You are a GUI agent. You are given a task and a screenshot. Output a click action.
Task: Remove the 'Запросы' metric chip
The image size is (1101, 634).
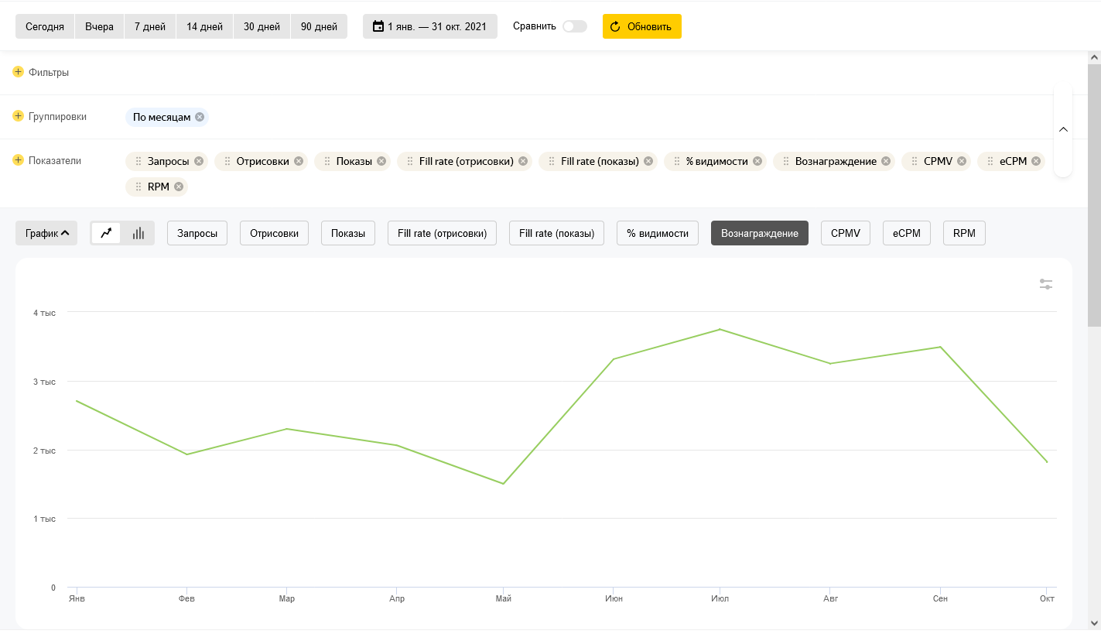click(x=199, y=161)
